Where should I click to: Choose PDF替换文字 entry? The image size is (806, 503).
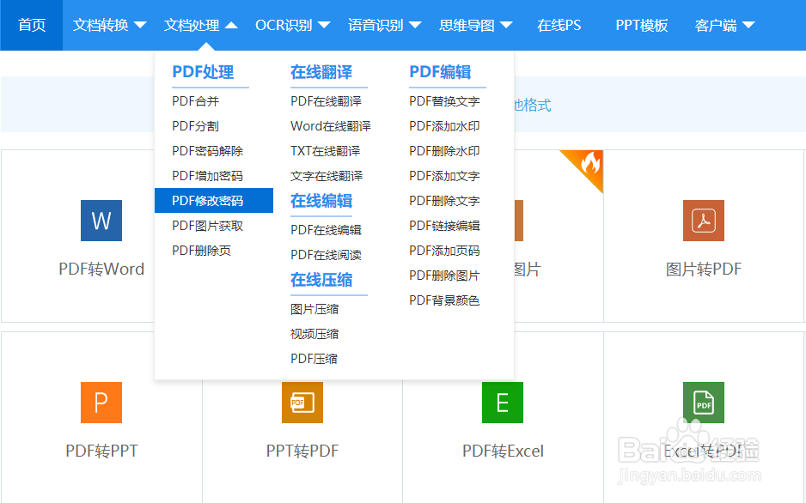point(444,101)
